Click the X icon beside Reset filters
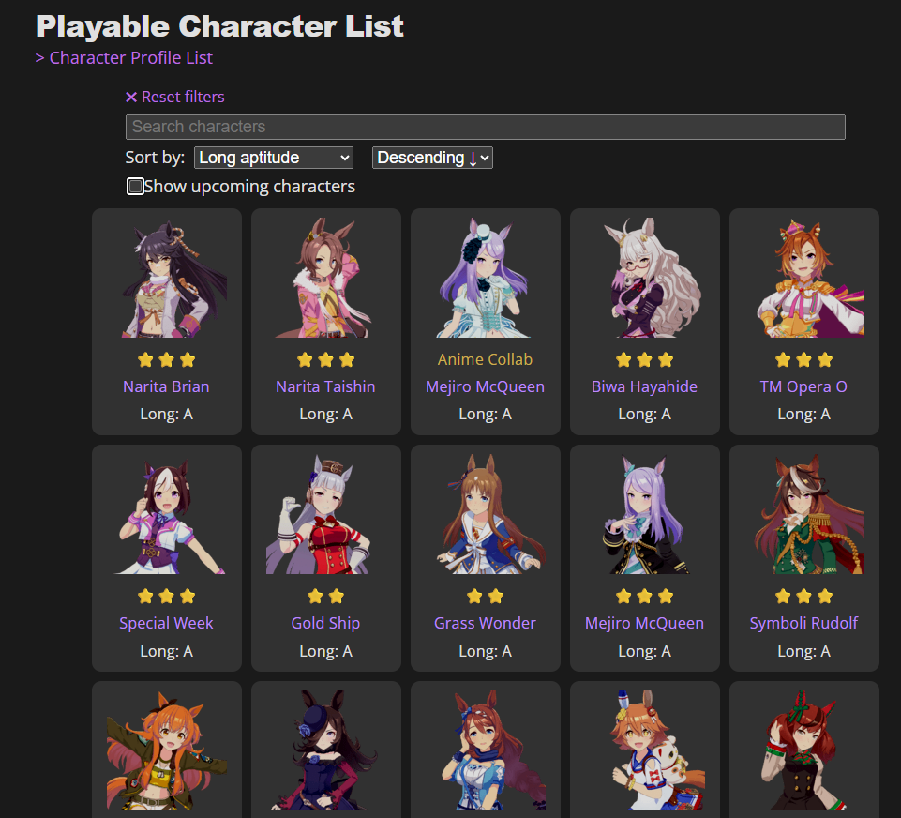 [131, 98]
